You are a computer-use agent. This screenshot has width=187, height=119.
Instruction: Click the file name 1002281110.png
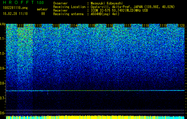point(15,8)
